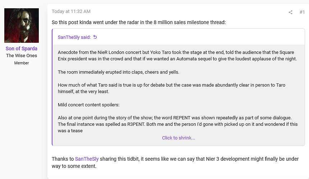Open Son of Sparda's avatar image

22,26
